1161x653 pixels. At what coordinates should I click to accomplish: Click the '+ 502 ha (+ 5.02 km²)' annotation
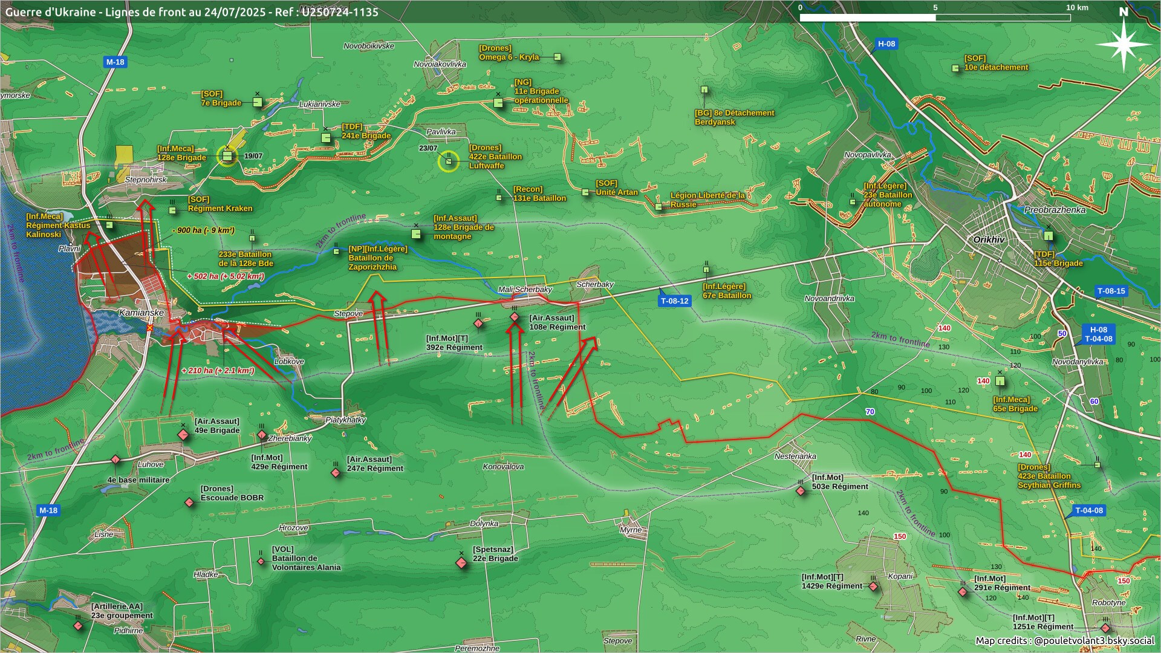(226, 276)
